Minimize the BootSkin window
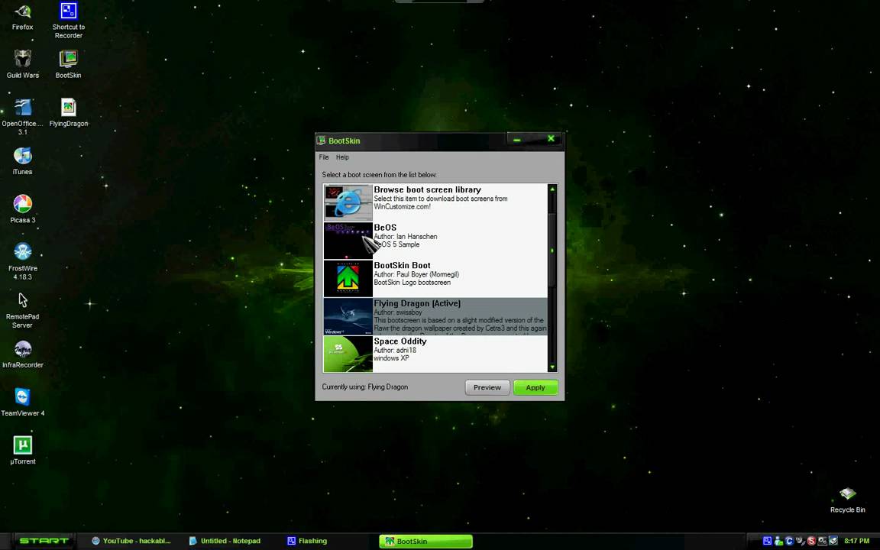 pyautogui.click(x=517, y=139)
